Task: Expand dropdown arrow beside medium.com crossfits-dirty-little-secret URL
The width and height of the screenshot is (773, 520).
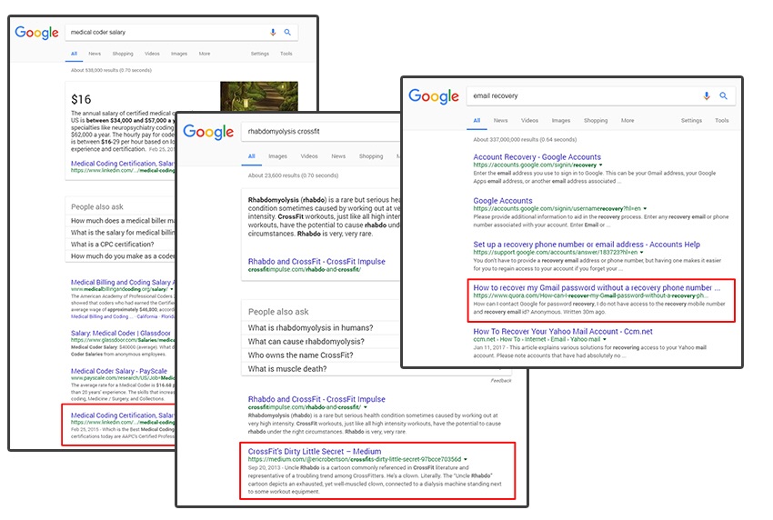Action: 466,459
